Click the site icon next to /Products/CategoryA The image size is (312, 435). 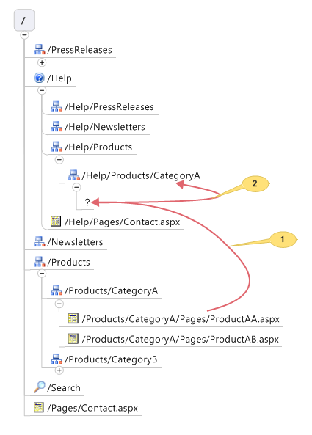pos(57,290)
